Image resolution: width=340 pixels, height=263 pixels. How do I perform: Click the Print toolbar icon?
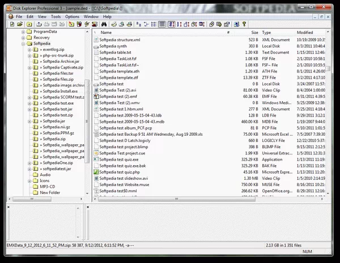point(114,24)
